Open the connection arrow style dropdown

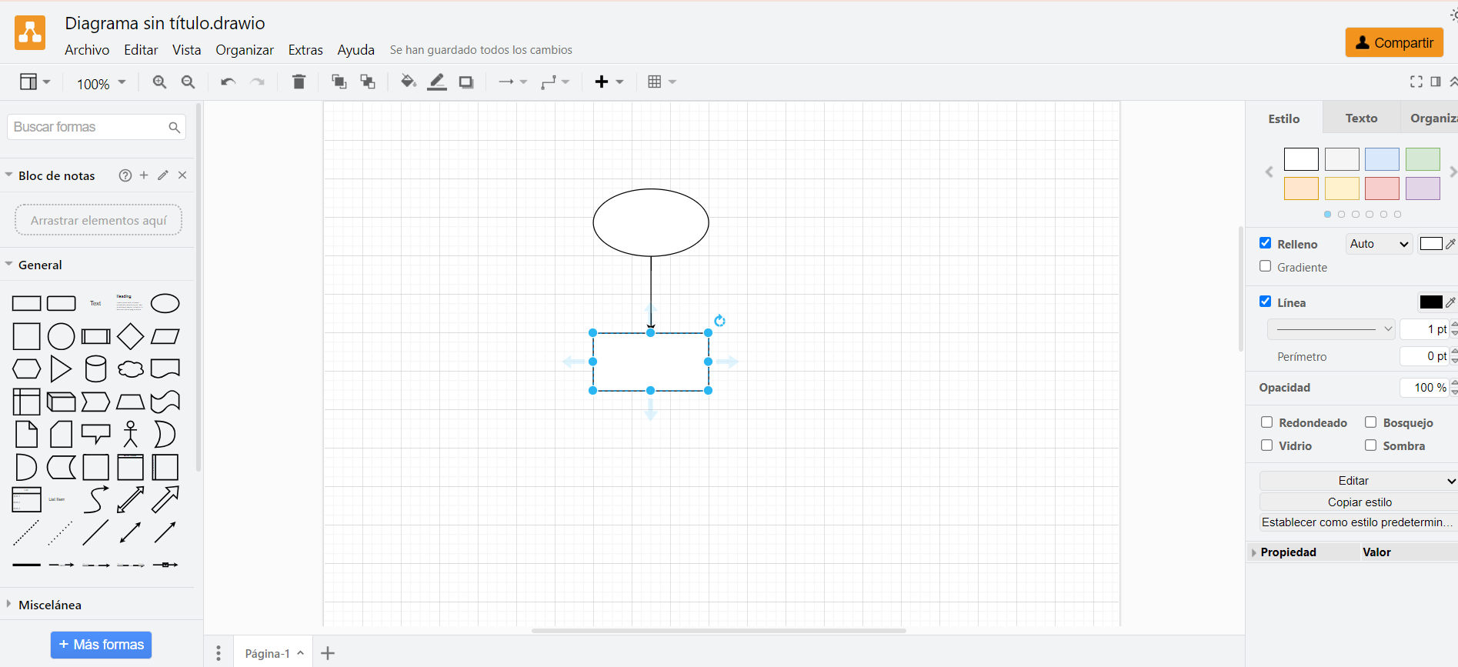click(512, 82)
